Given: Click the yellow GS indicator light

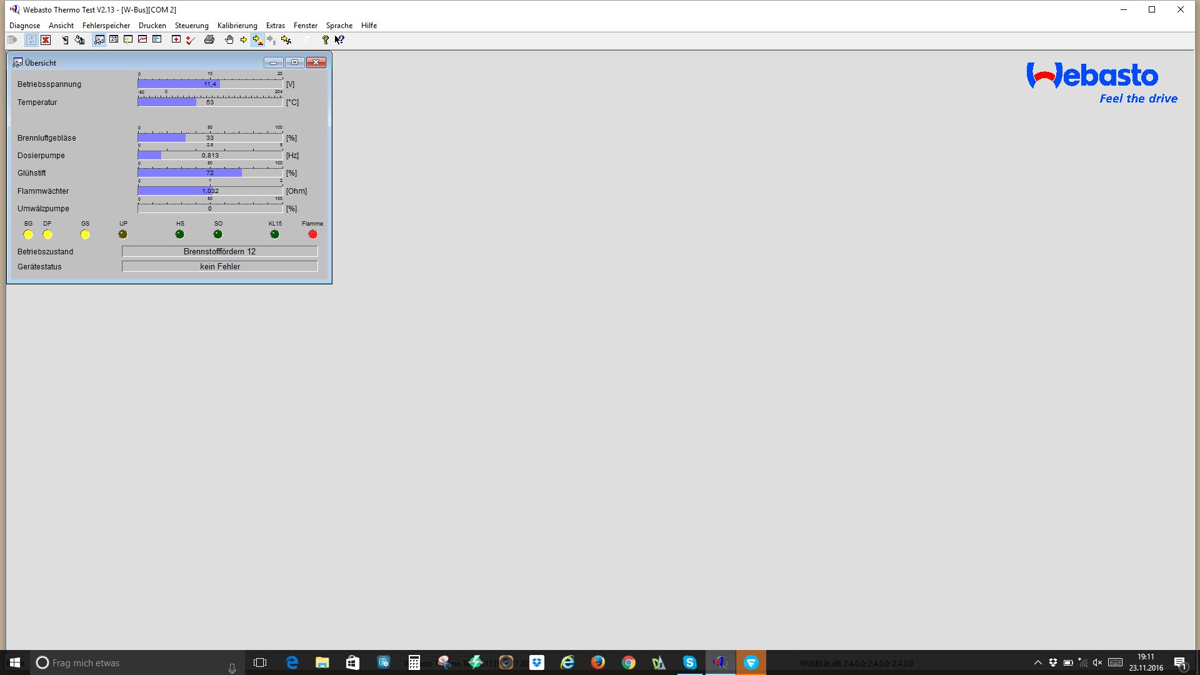Looking at the screenshot, I should [x=85, y=234].
